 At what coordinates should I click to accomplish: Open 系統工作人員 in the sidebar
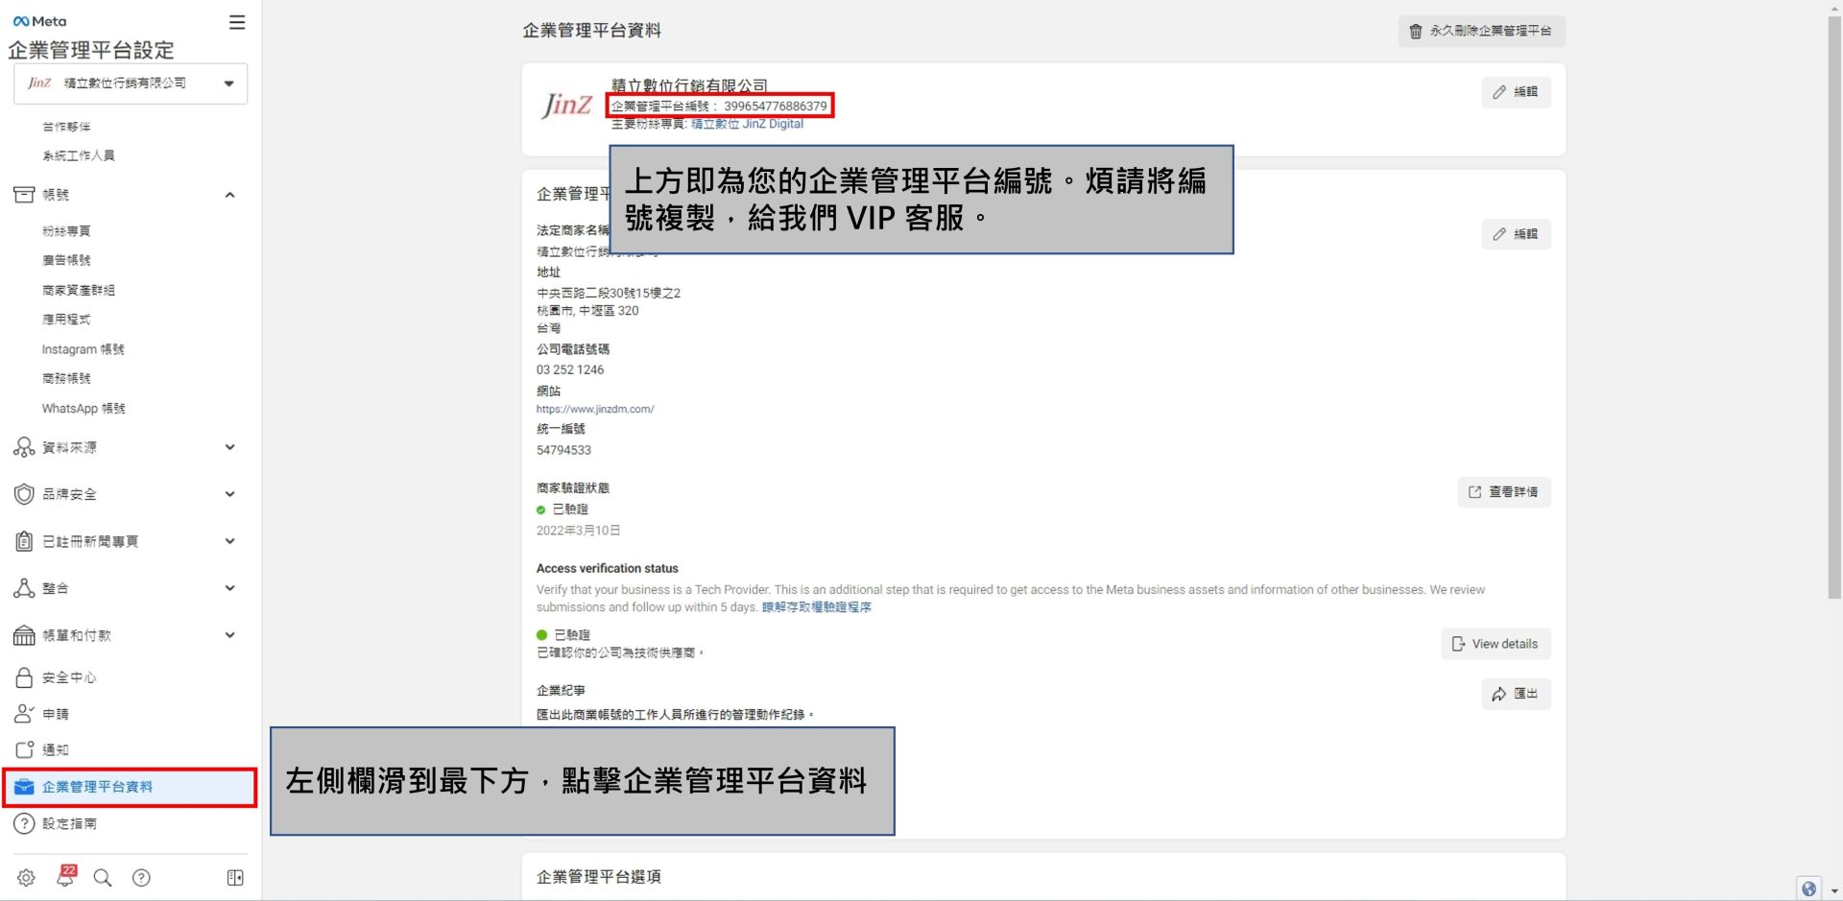78,155
